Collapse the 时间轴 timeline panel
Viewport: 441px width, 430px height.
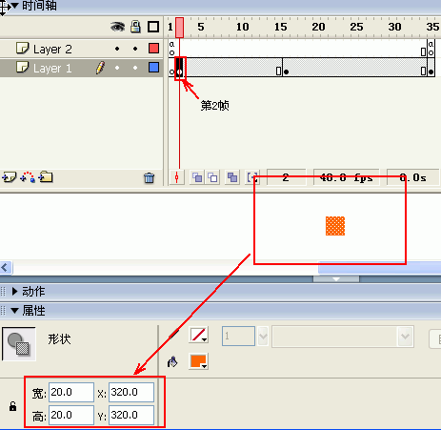click(14, 6)
